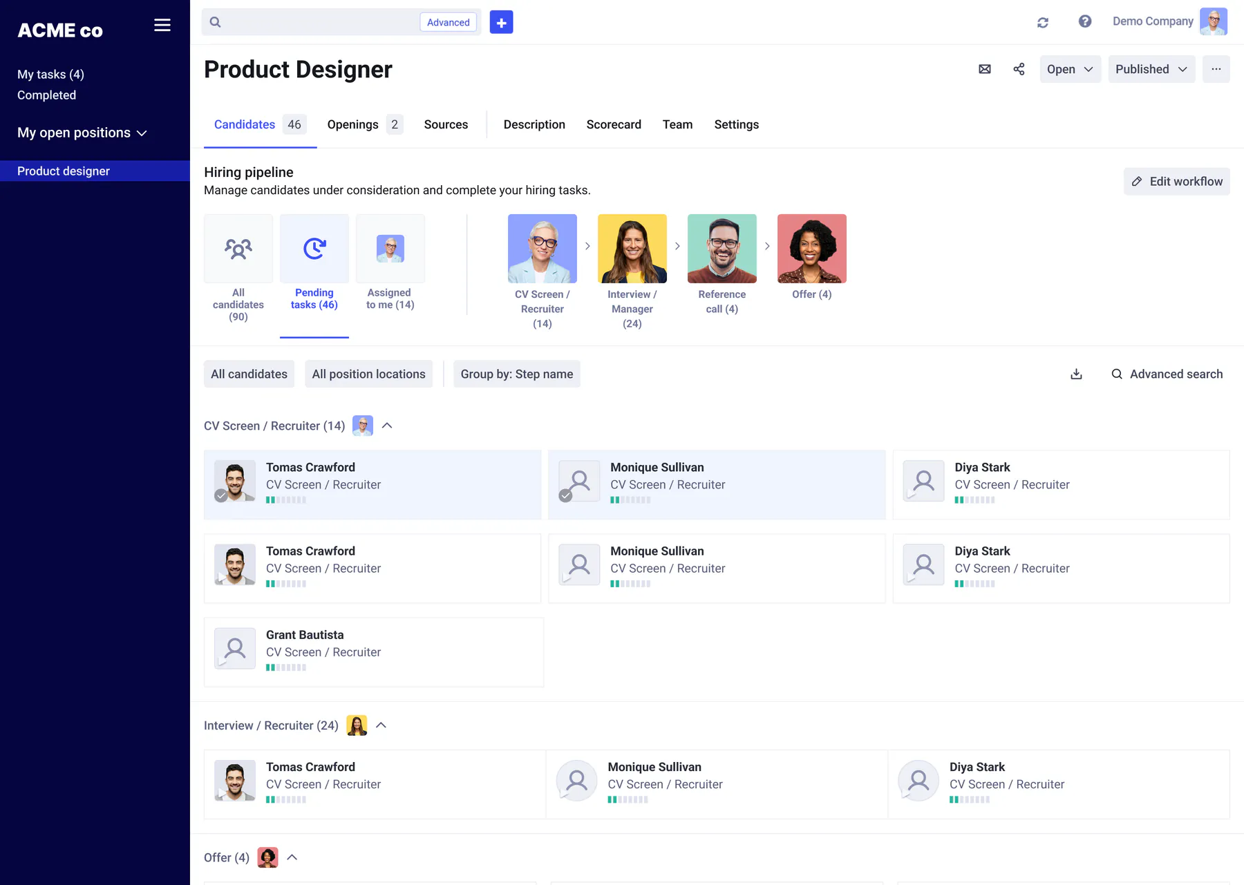
Task: Open the help question mark icon
Action: pyautogui.click(x=1085, y=21)
